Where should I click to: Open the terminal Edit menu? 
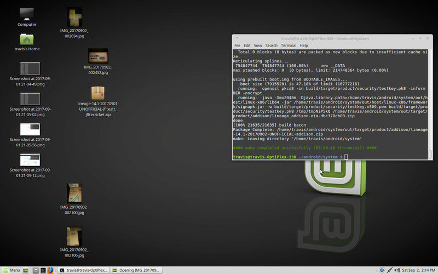tap(247, 45)
